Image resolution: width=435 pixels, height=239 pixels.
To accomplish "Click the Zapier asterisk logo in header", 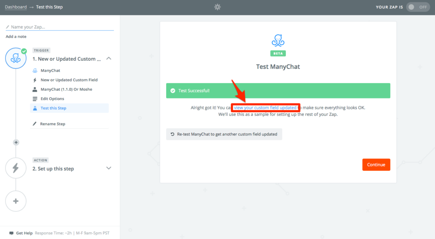I will click(217, 7).
